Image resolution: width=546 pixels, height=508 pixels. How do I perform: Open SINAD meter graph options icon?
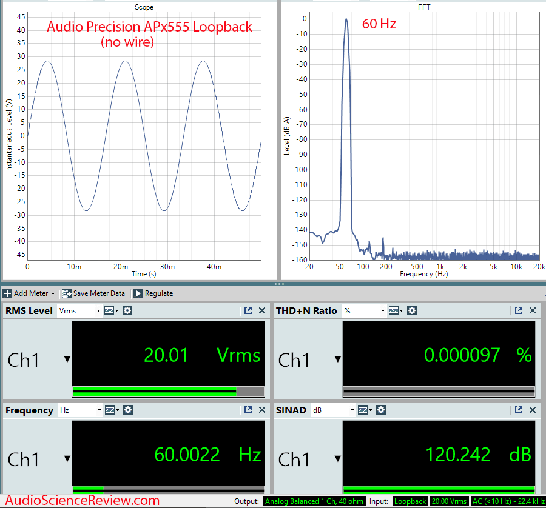tap(365, 410)
